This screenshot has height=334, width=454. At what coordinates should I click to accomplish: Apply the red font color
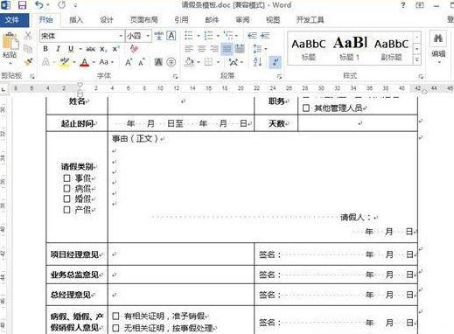click(x=84, y=62)
